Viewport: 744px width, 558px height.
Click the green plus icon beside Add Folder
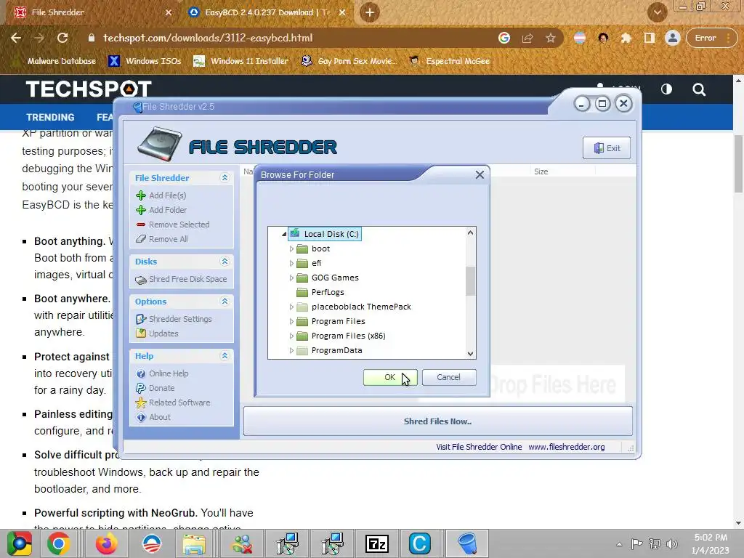pyautogui.click(x=141, y=210)
